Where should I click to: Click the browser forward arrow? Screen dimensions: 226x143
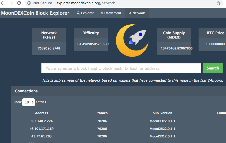pos(11,3)
